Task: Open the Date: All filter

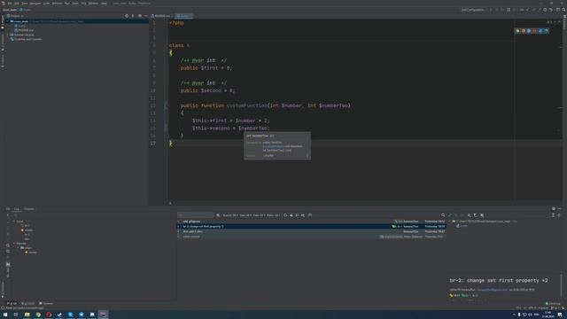Action: coord(259,215)
